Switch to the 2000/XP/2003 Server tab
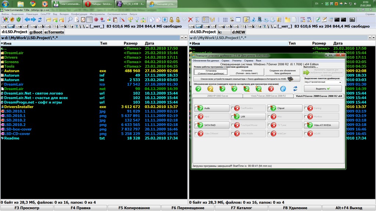 [217, 96]
